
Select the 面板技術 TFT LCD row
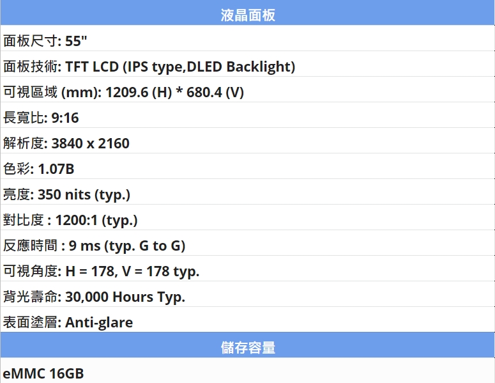click(x=248, y=64)
